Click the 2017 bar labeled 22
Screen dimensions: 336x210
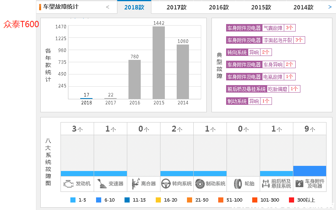click(x=111, y=98)
